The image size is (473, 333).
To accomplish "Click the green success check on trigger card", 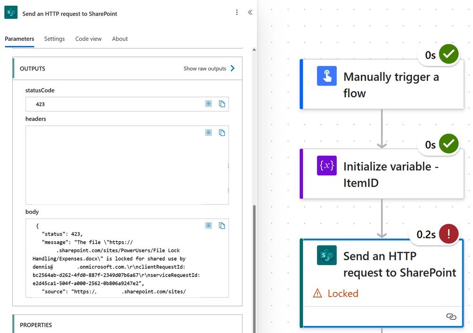I will 449,54.
